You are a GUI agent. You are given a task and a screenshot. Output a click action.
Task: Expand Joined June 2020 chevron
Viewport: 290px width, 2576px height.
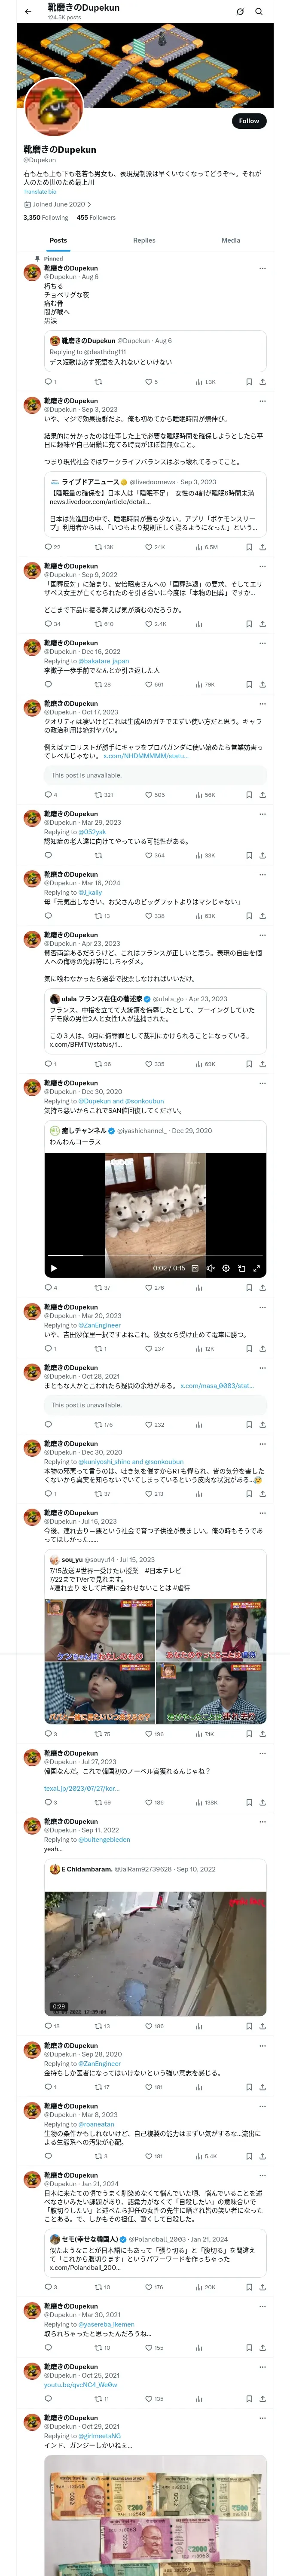(x=89, y=204)
